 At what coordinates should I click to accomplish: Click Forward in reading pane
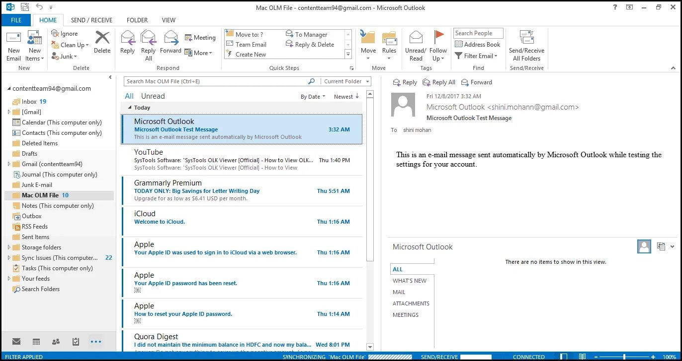[477, 82]
